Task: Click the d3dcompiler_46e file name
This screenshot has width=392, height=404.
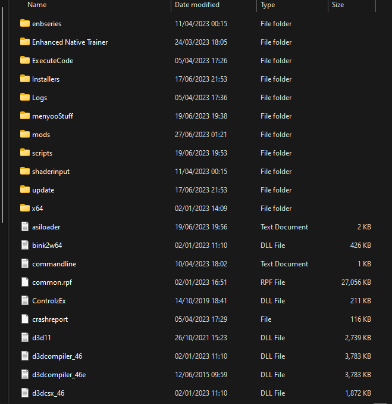Action: click(x=59, y=375)
